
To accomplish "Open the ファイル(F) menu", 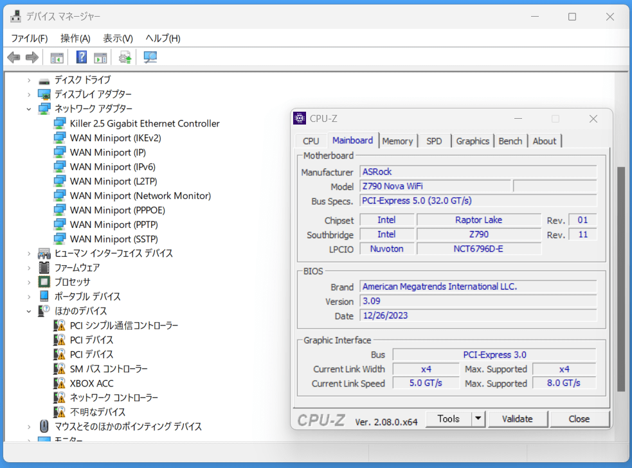I will coord(30,39).
